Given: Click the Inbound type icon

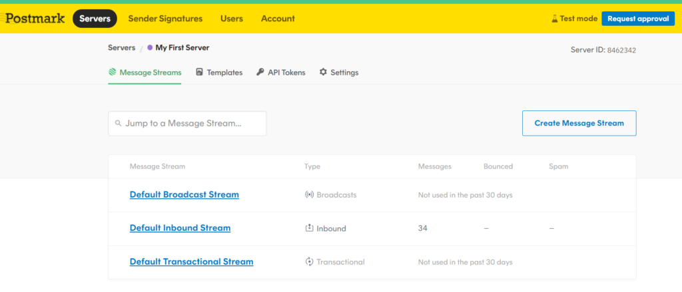Looking at the screenshot, I should (x=309, y=227).
